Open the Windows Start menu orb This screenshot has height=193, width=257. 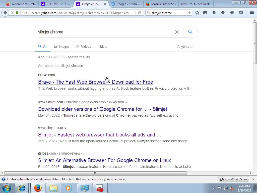point(7,188)
